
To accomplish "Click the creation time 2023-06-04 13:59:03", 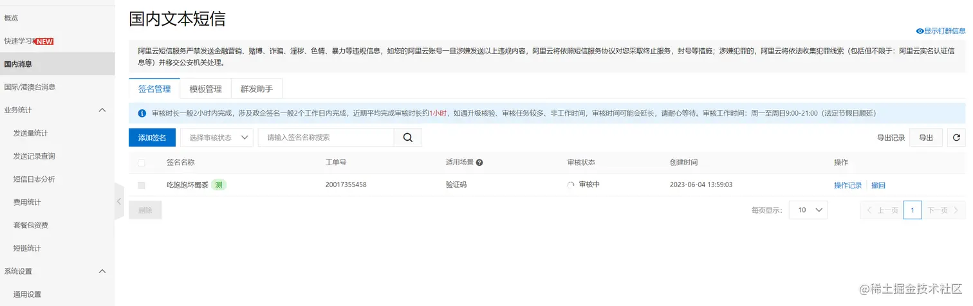I will point(701,185).
